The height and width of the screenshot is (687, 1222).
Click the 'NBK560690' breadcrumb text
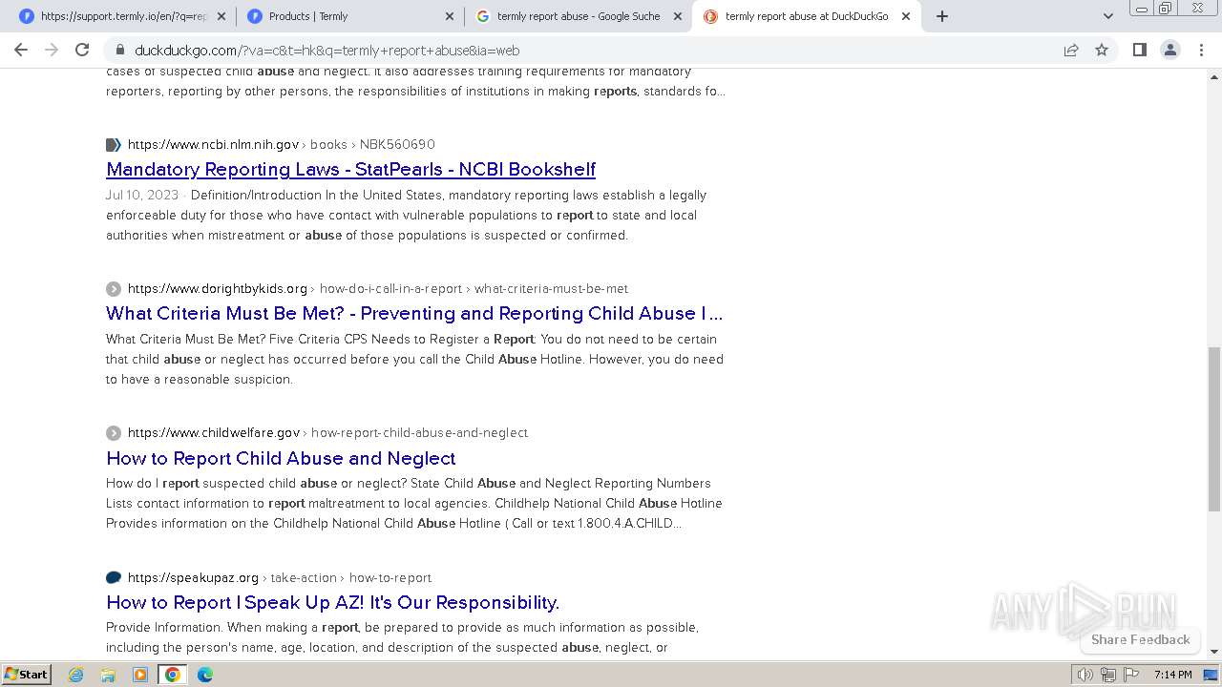click(397, 144)
